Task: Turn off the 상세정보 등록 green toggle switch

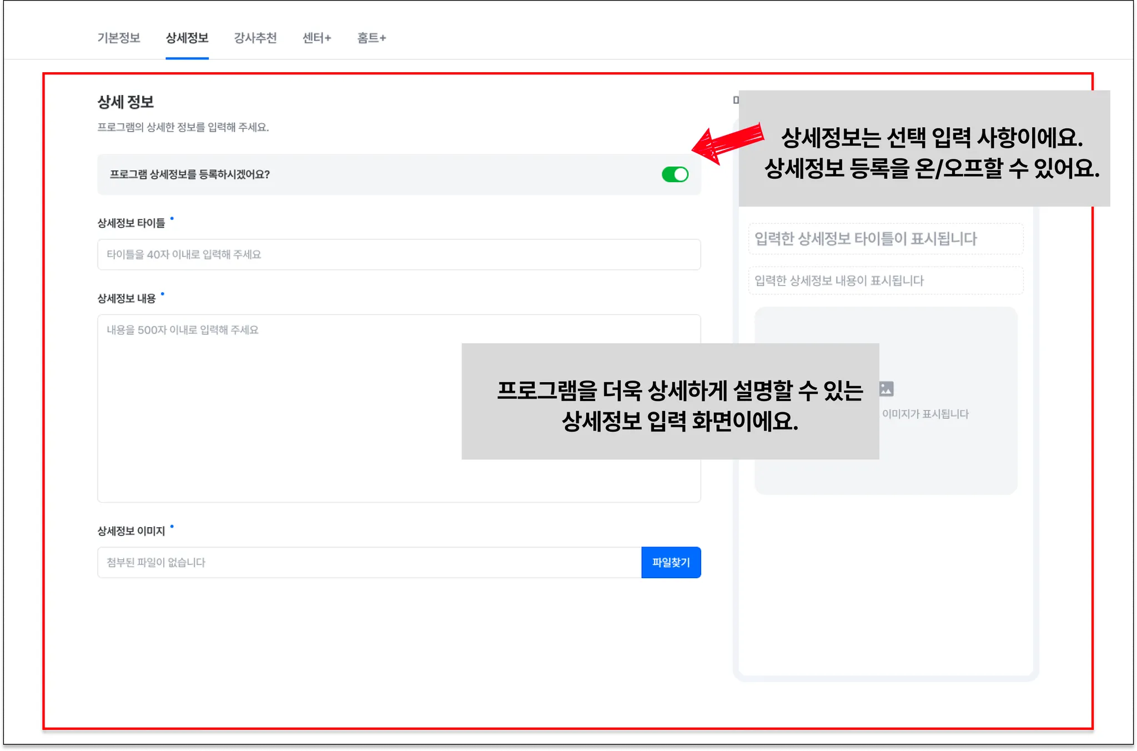Action: pyautogui.click(x=675, y=174)
